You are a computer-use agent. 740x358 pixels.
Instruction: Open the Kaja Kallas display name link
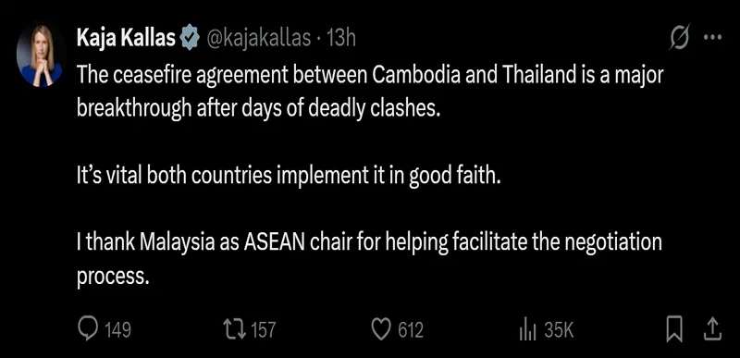click(x=127, y=39)
